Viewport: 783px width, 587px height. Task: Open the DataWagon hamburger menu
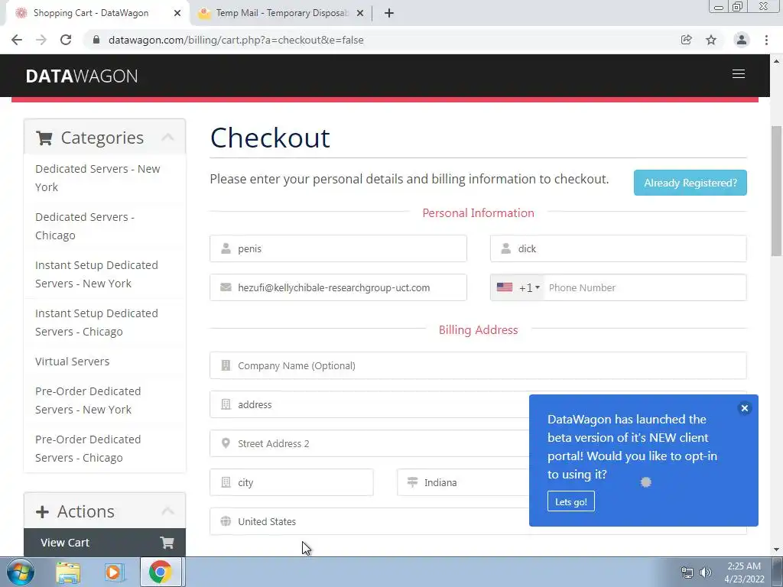738,74
